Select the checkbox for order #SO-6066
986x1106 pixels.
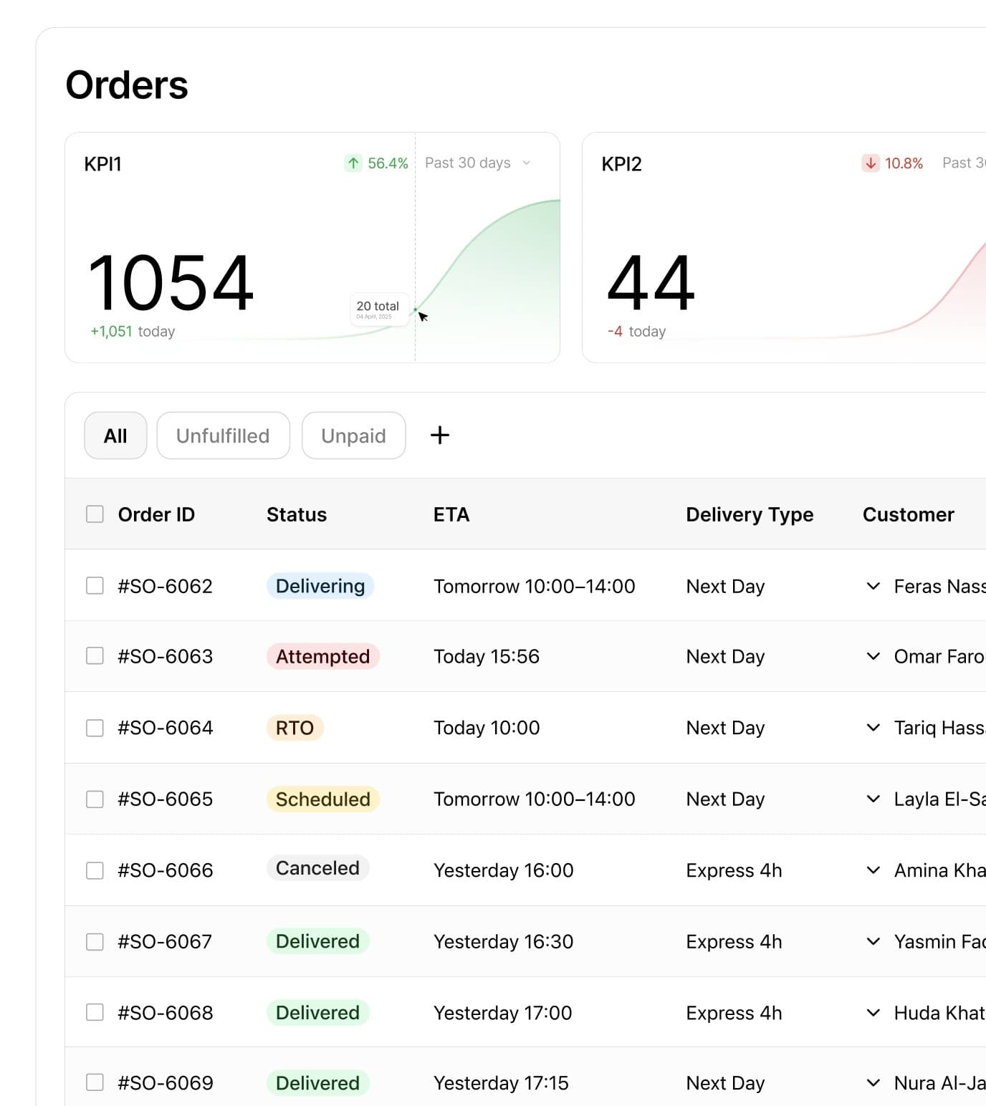click(95, 870)
